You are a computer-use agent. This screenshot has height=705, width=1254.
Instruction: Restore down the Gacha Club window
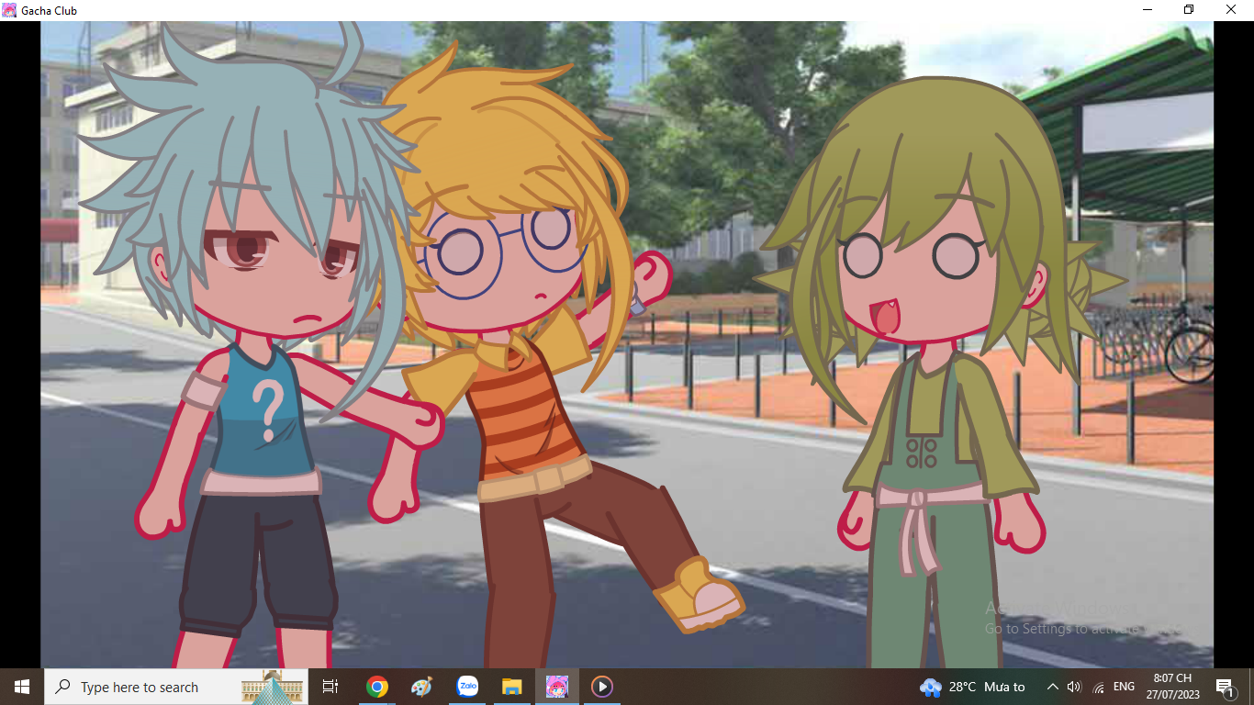click(x=1189, y=10)
